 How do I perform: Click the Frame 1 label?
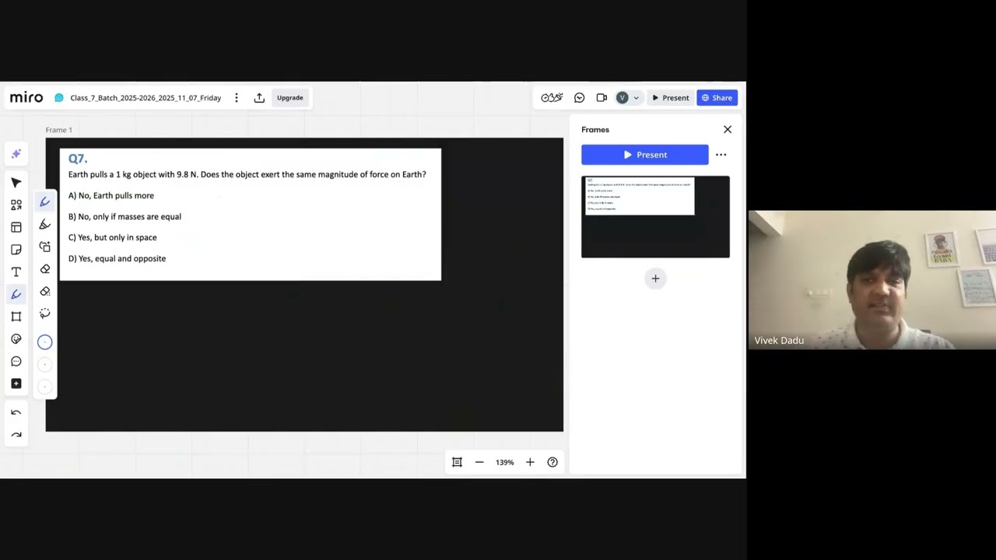point(58,130)
